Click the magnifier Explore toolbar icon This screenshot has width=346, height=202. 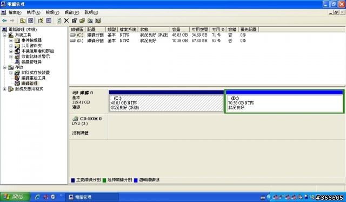click(90, 20)
